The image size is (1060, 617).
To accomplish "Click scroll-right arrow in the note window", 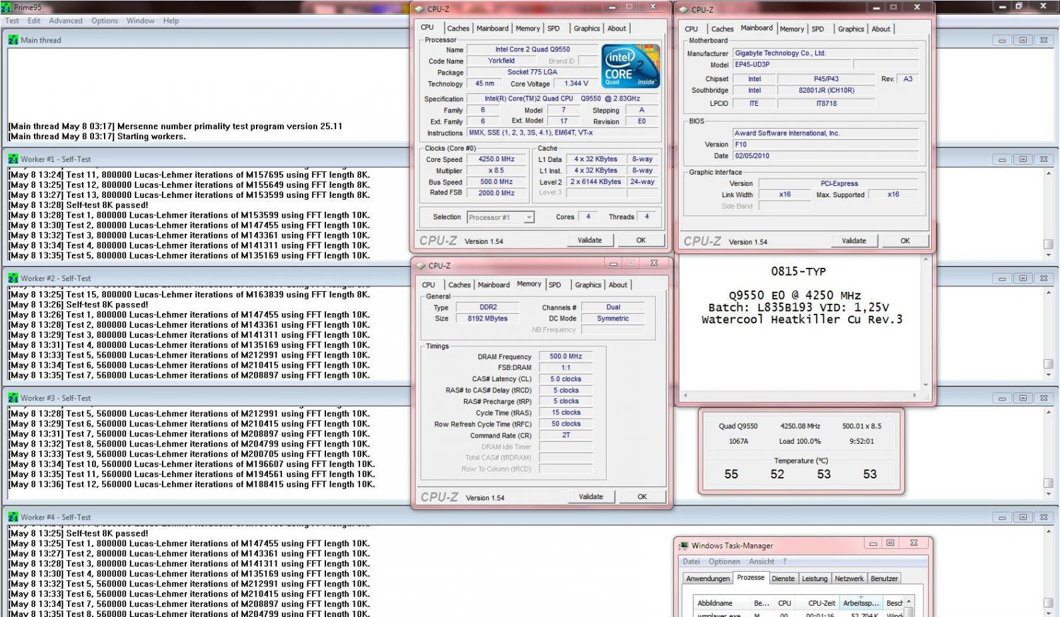I will (x=913, y=395).
